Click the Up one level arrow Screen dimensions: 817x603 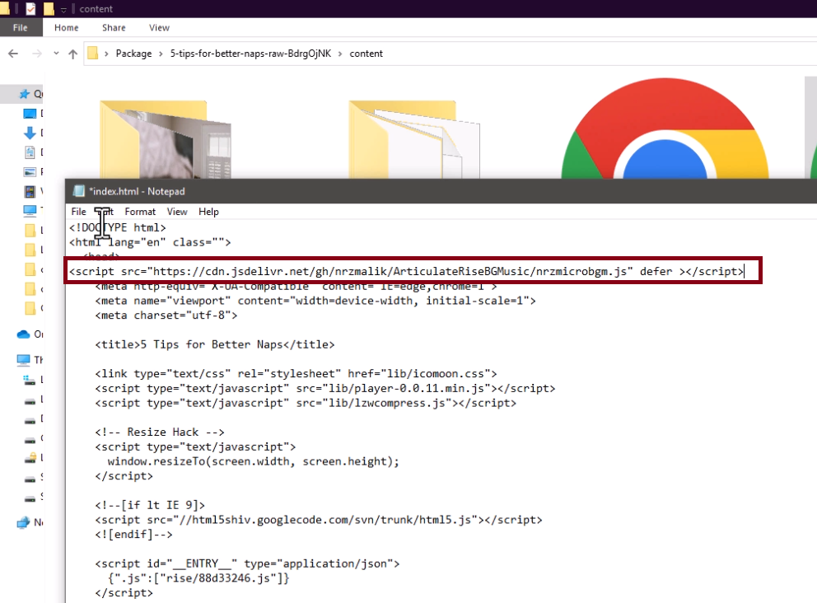[73, 54]
